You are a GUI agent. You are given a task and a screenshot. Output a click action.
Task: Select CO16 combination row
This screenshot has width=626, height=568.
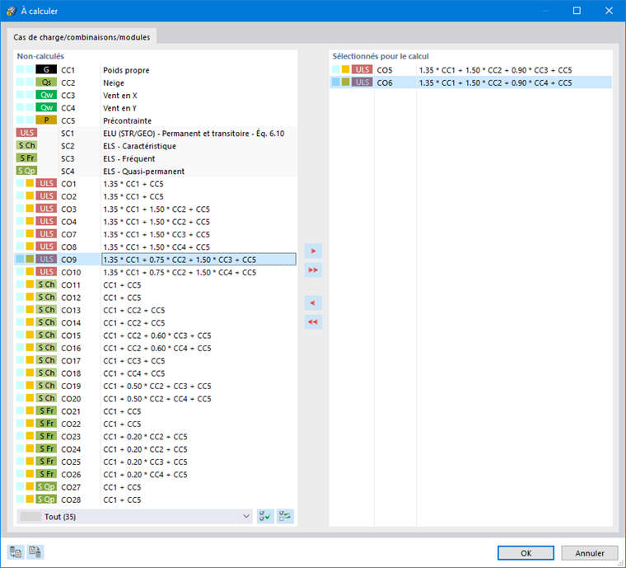[x=156, y=348]
